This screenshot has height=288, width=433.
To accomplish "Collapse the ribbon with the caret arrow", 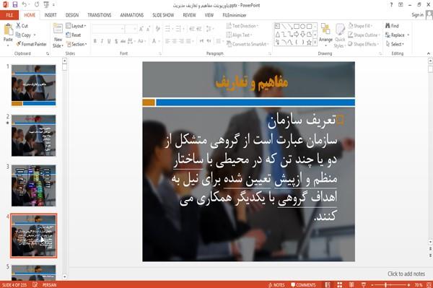I will [x=429, y=53].
